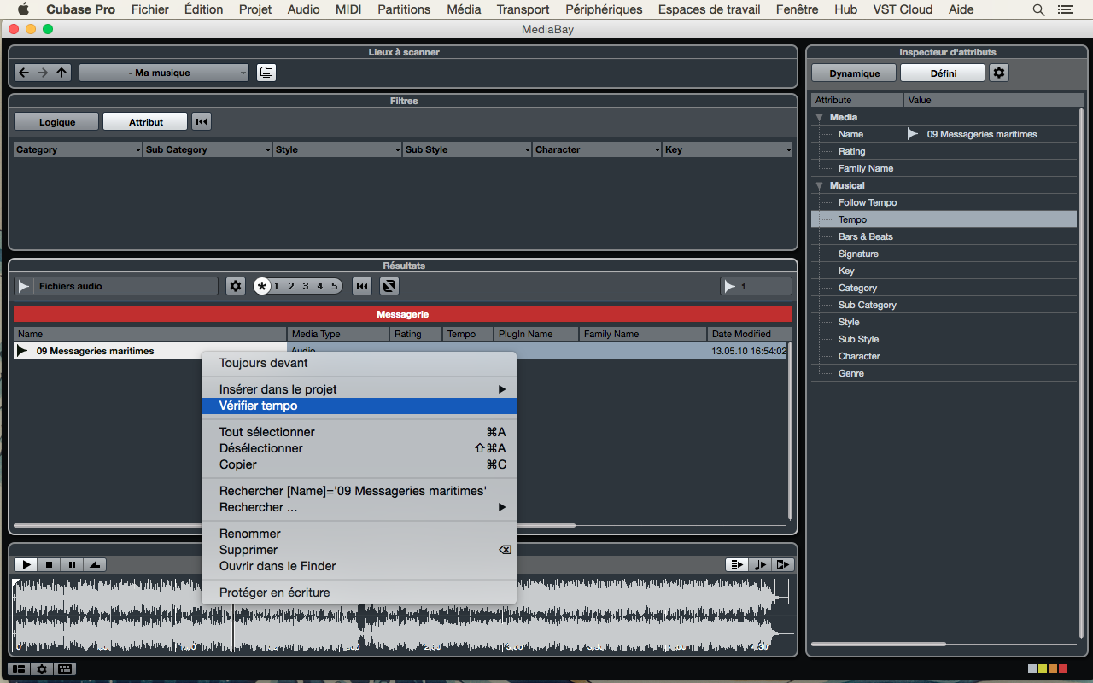Open the attribute inspector settings gear
1093x683 pixels.
pyautogui.click(x=999, y=73)
